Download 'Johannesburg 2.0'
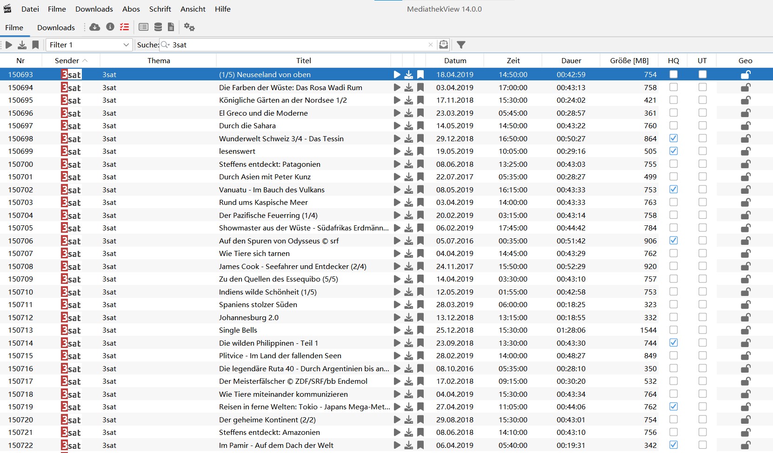 click(408, 317)
